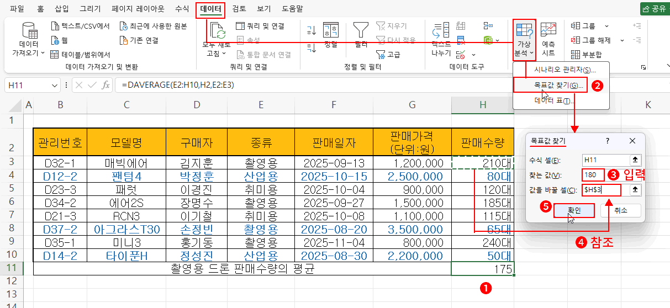Viewport: 670px width, 308px height.
Task: Switch to the 수식 tab
Action: click(x=181, y=8)
